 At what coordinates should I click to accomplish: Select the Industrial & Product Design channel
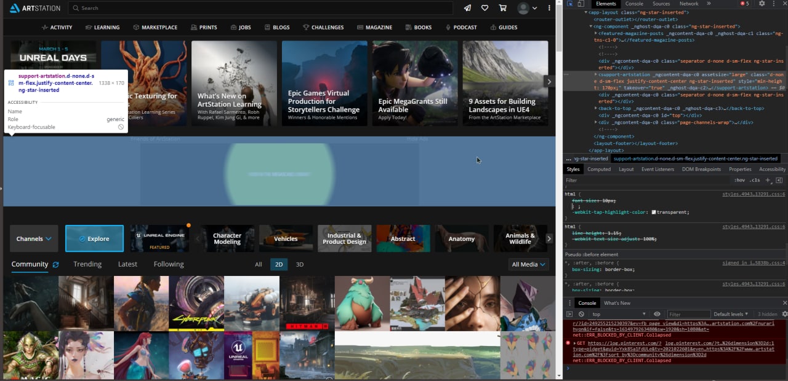pyautogui.click(x=344, y=238)
